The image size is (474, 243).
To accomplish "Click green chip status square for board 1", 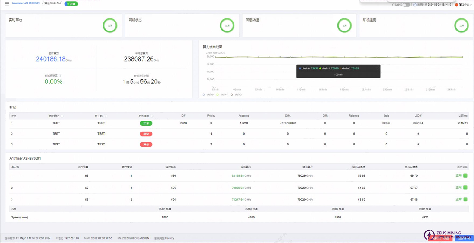I will [x=465, y=175].
